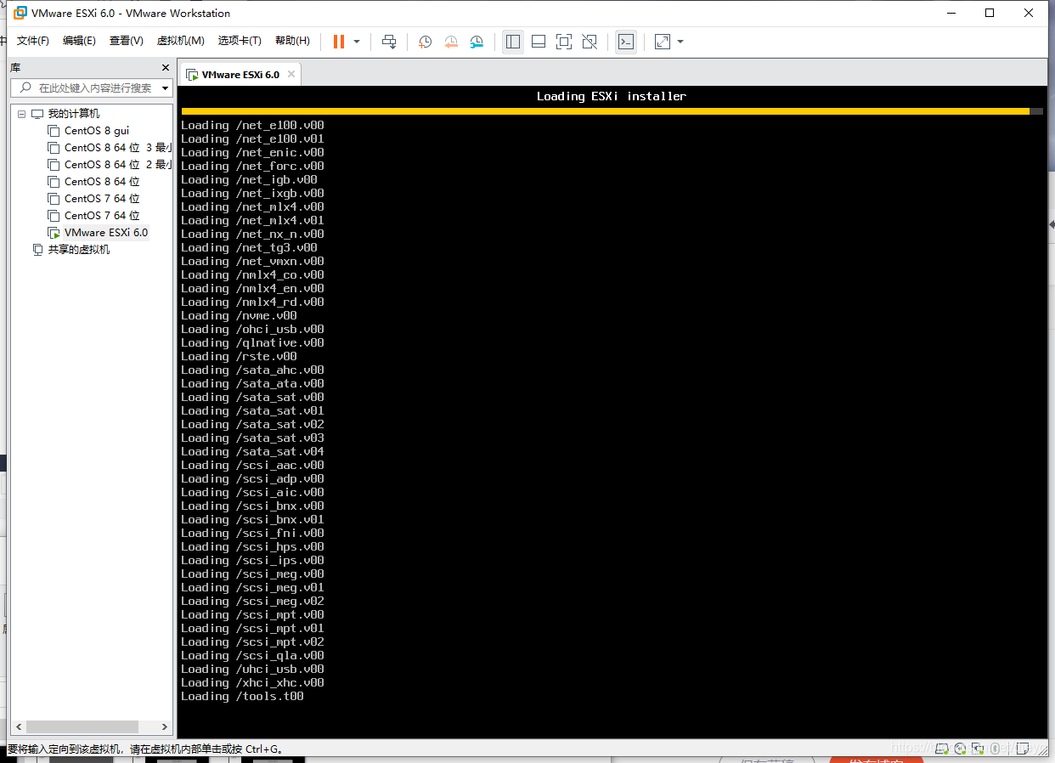Click the magnifier icon in library search
Image resolution: width=1055 pixels, height=763 pixels.
pos(25,88)
